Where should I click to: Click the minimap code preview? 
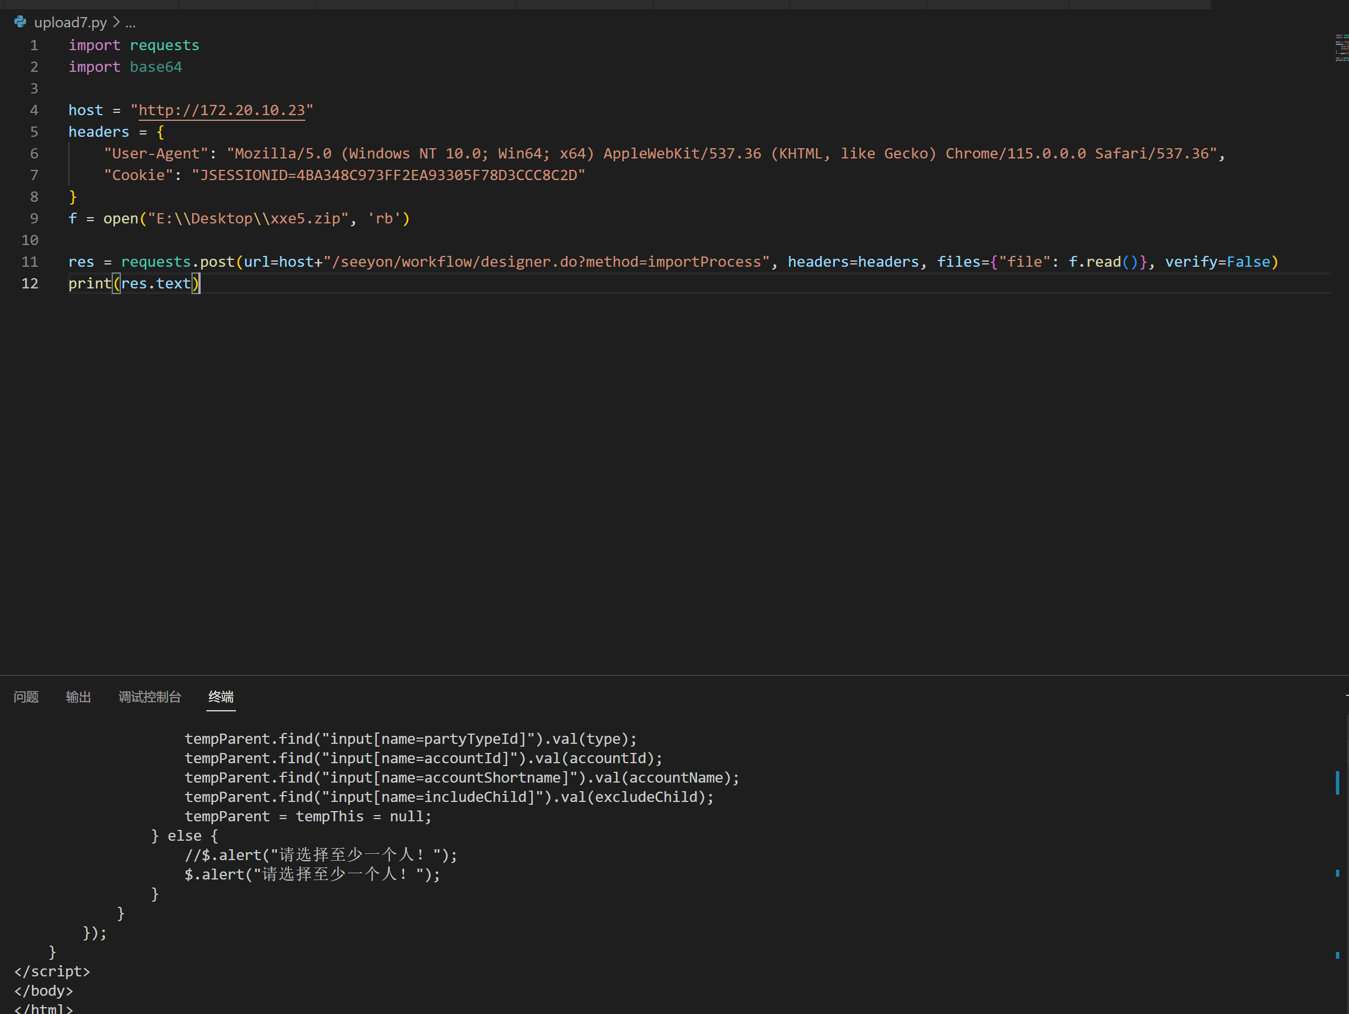(x=1340, y=47)
